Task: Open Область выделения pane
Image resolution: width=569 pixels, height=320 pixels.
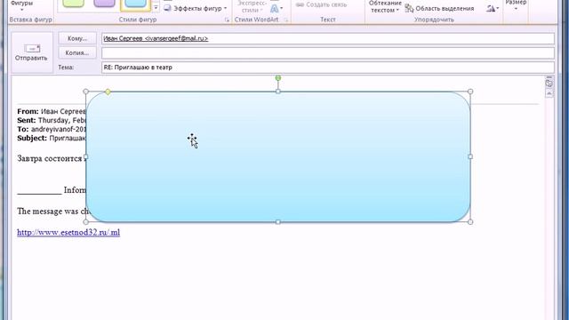Action: [440, 8]
